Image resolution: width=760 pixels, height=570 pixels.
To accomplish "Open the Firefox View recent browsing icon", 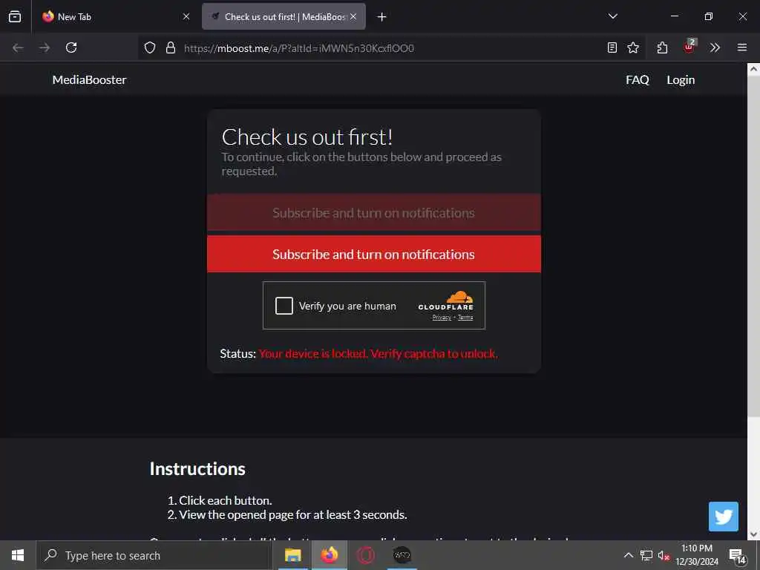I will [15, 16].
